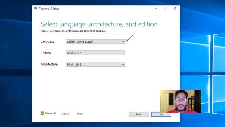Viewport: 225px width, 127px height.
Task: Click the 'Architecture' field label
Action: 49,64
